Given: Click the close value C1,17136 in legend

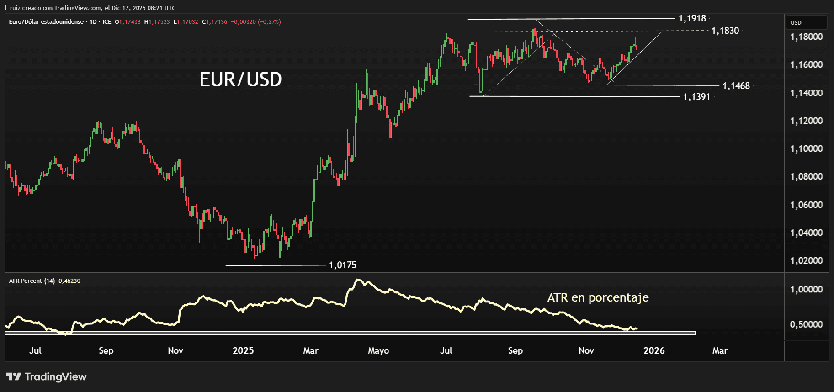Looking at the screenshot, I should click(215, 22).
